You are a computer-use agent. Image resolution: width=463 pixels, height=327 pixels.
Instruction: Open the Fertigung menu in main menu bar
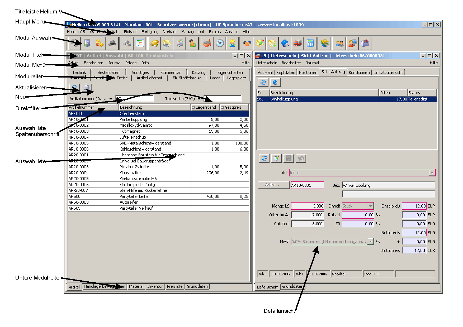point(150,32)
